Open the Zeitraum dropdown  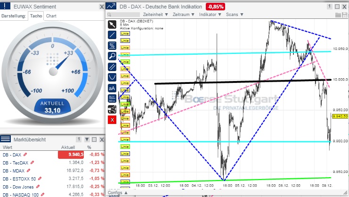tap(184, 15)
